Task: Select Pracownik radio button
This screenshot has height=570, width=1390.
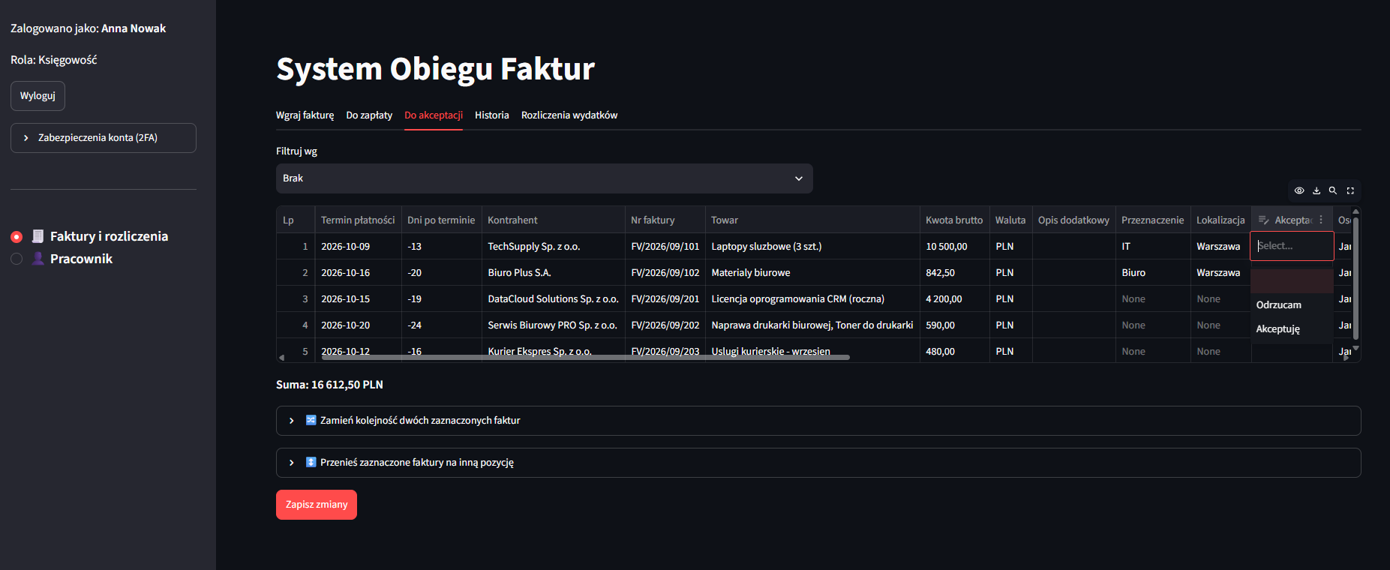Action: pyautogui.click(x=17, y=259)
